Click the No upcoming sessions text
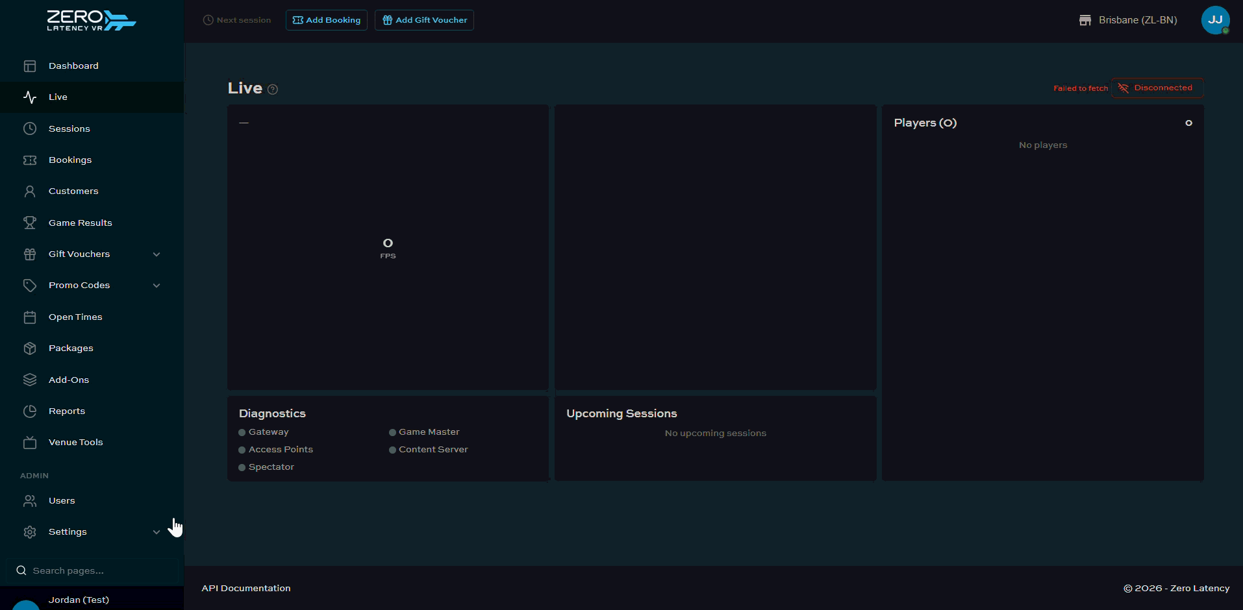Screen dimensions: 1243x610 (x=716, y=433)
